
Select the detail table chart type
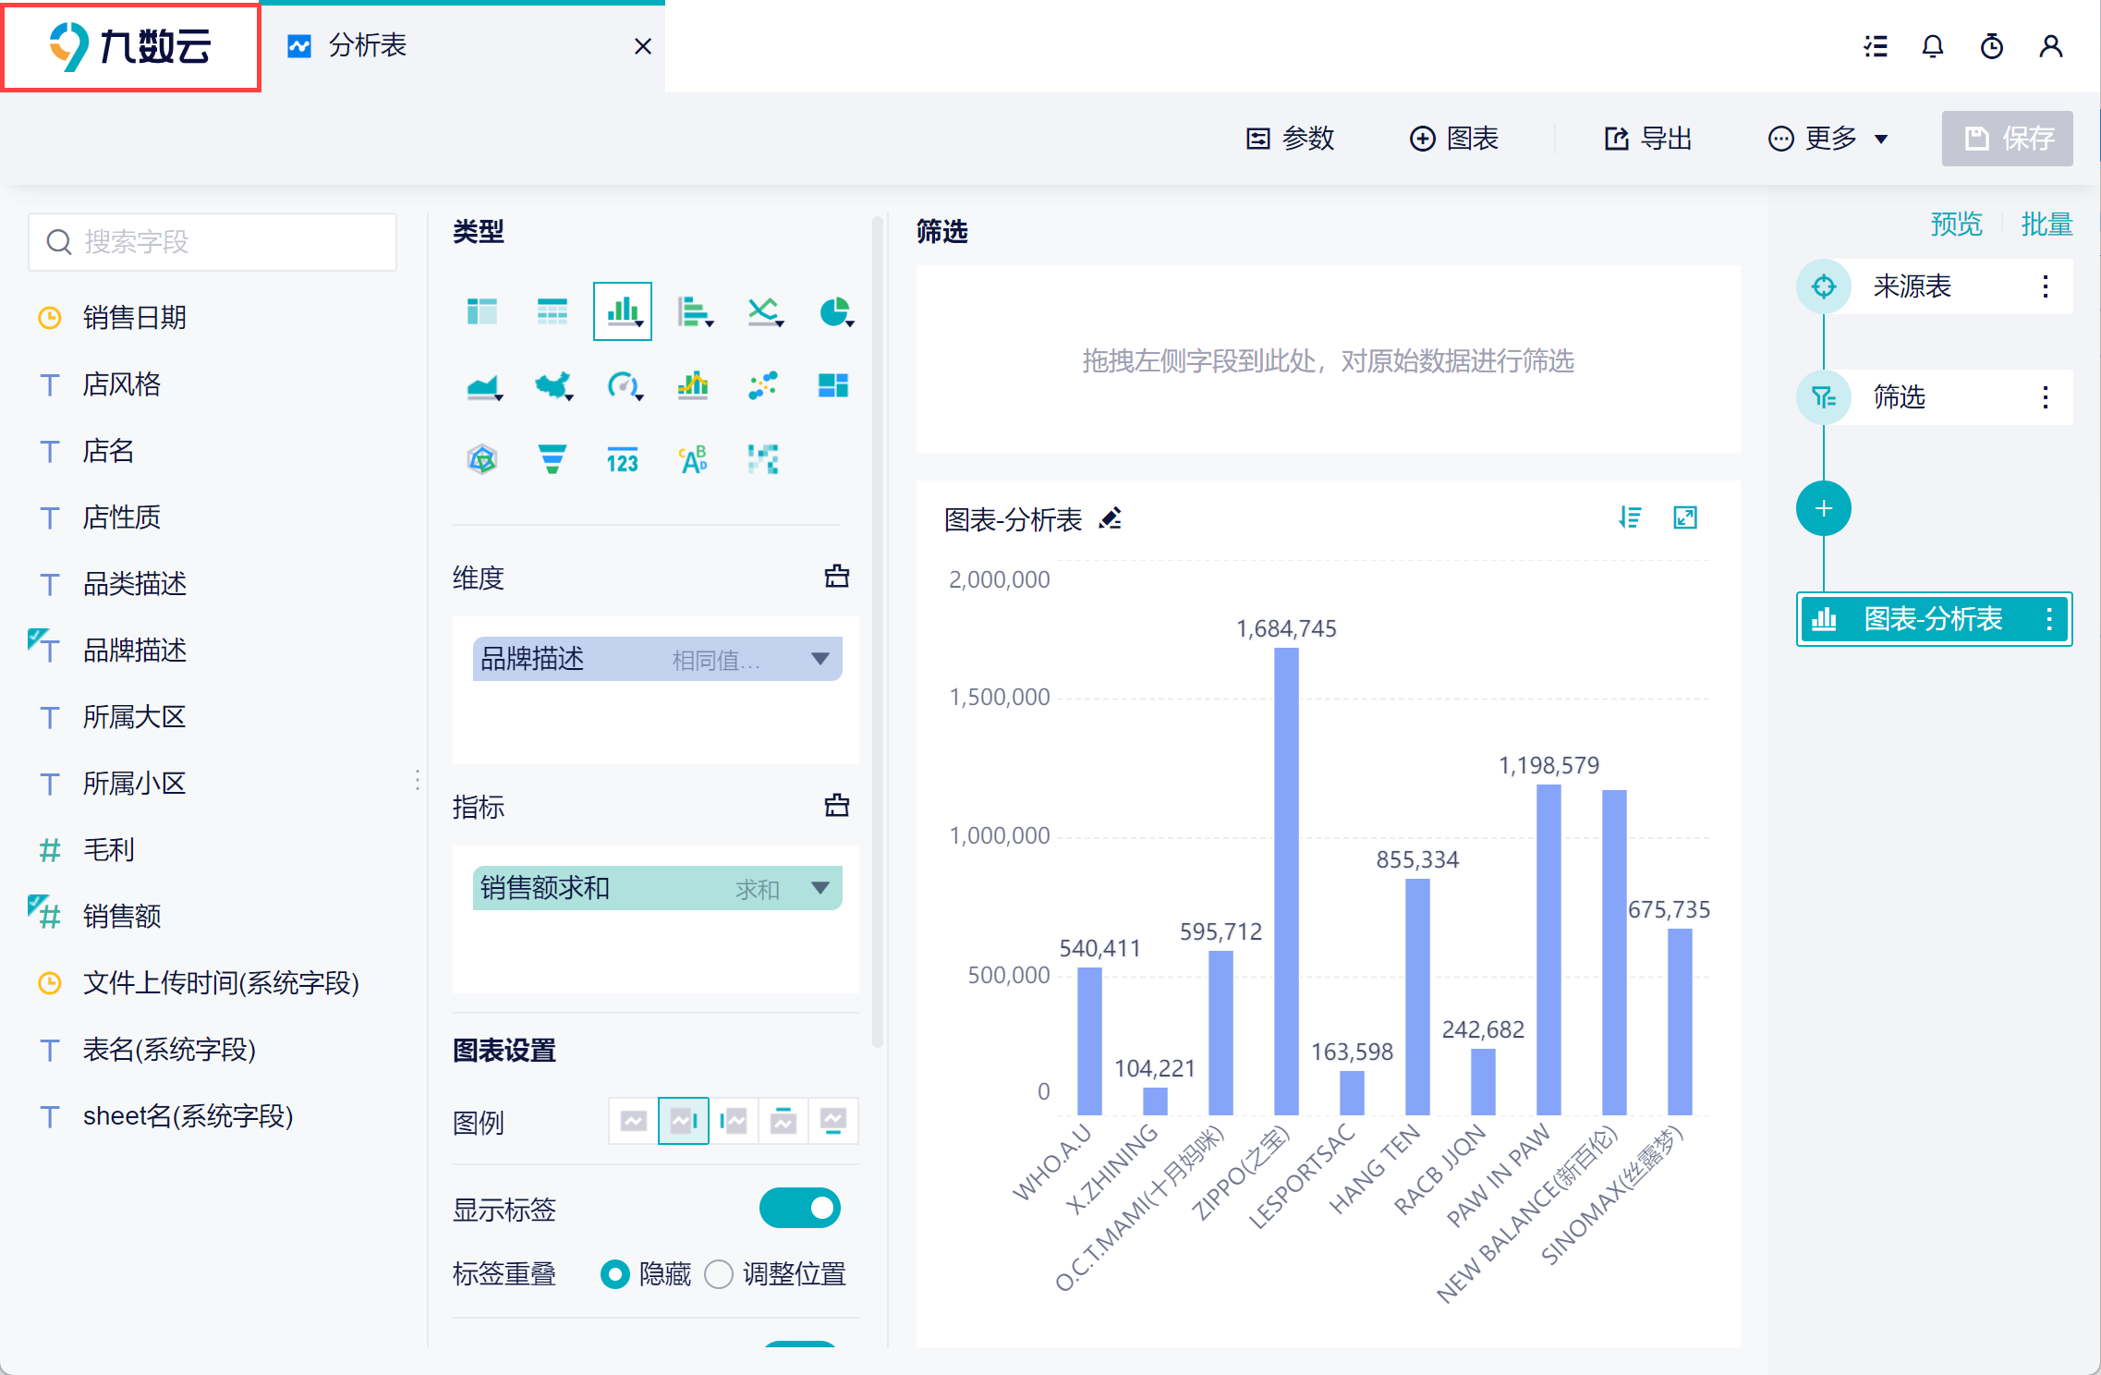(553, 311)
